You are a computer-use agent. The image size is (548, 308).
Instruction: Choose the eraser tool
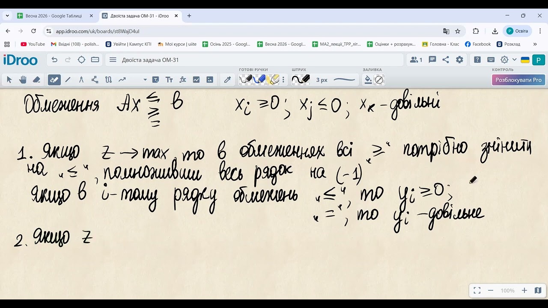[x=36, y=80]
